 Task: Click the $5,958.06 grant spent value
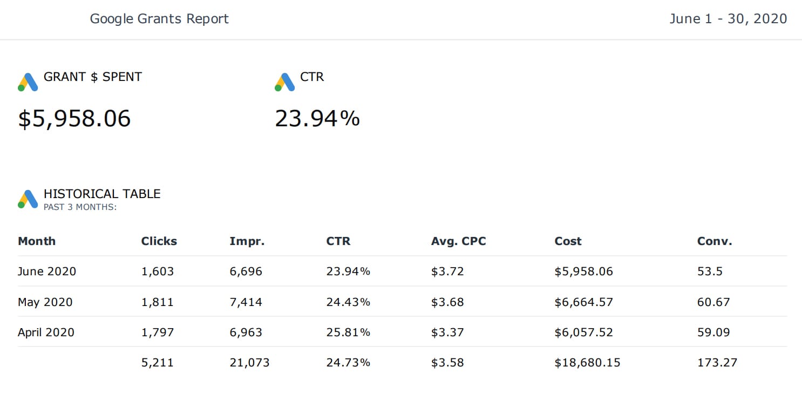pos(74,119)
